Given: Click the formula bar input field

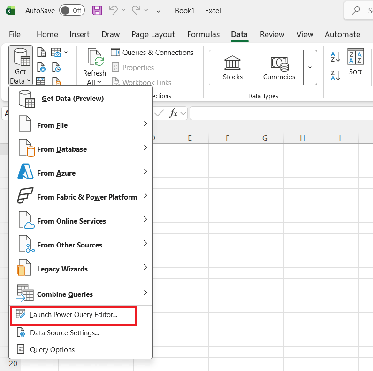Looking at the screenshot, I should click(x=282, y=113).
